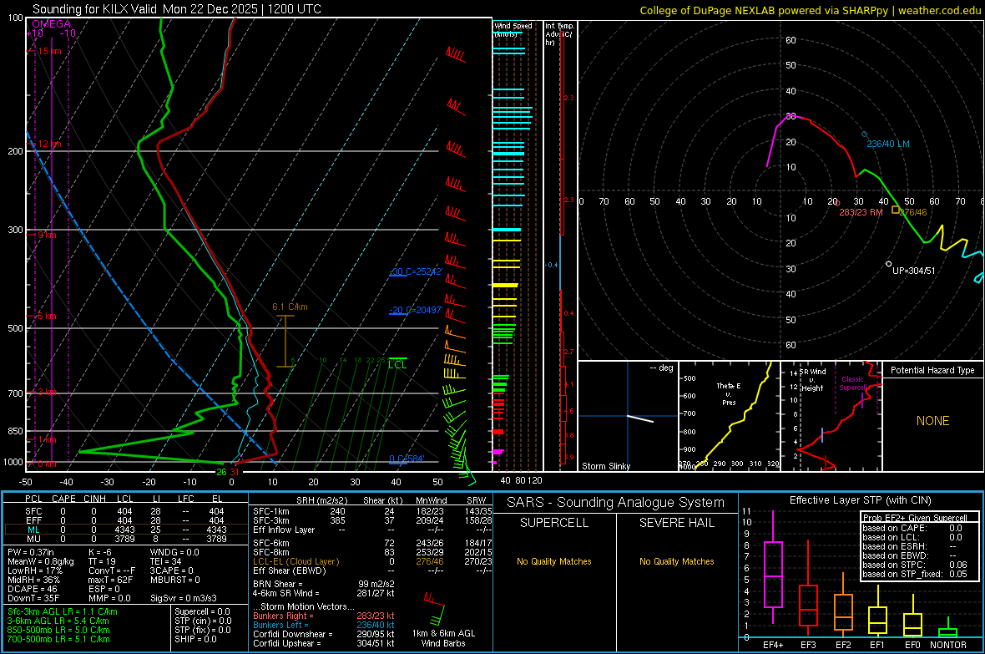Click the SARS - Sounding Analogue System header

pyautogui.click(x=616, y=503)
